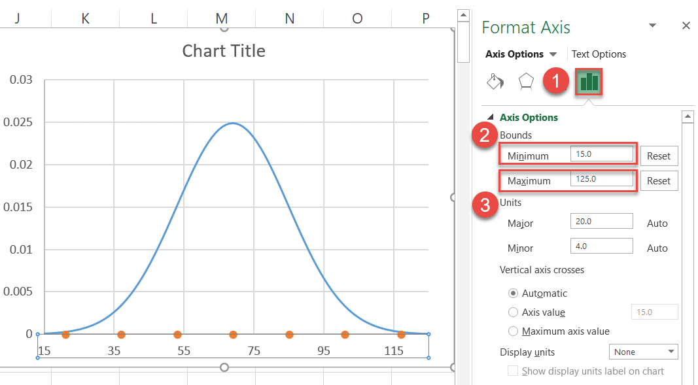Select Maximum axis value option
Screen dimensions: 698x385
(x=513, y=331)
